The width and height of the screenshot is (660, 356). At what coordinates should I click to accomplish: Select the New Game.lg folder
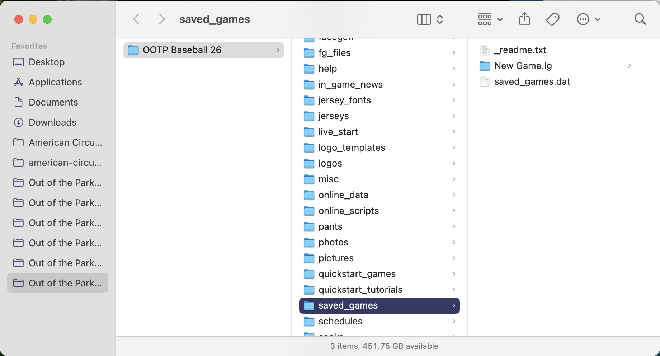(x=555, y=66)
